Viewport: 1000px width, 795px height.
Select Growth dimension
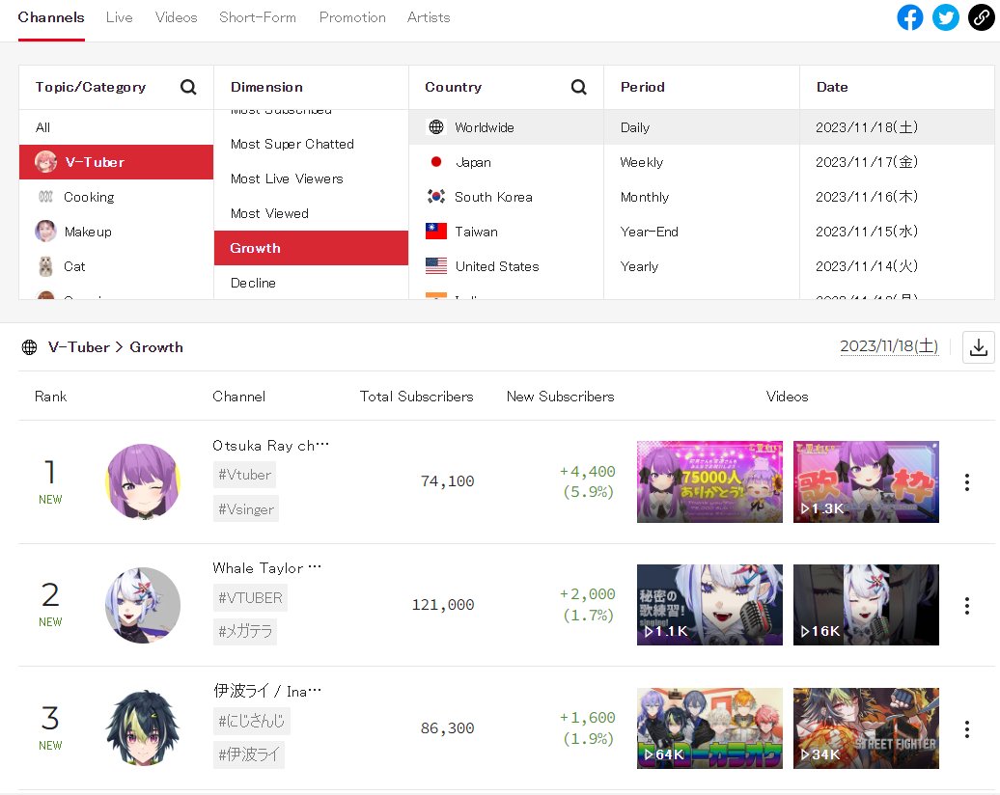click(311, 248)
